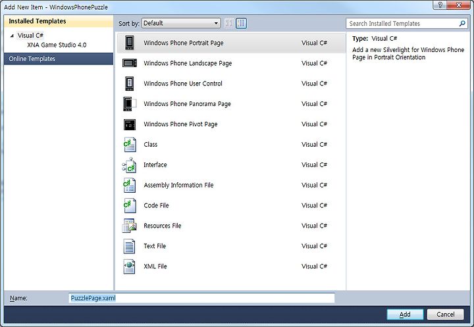The image size is (474, 327).
Task: Click the "Windows Phone Panorama Page" label
Action: (x=187, y=104)
